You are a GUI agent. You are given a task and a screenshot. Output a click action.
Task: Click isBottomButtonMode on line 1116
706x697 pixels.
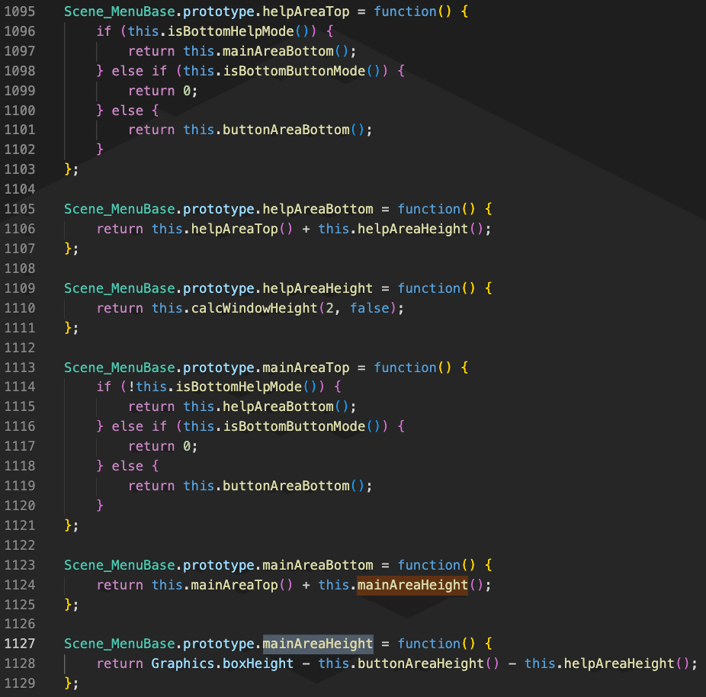click(x=294, y=426)
